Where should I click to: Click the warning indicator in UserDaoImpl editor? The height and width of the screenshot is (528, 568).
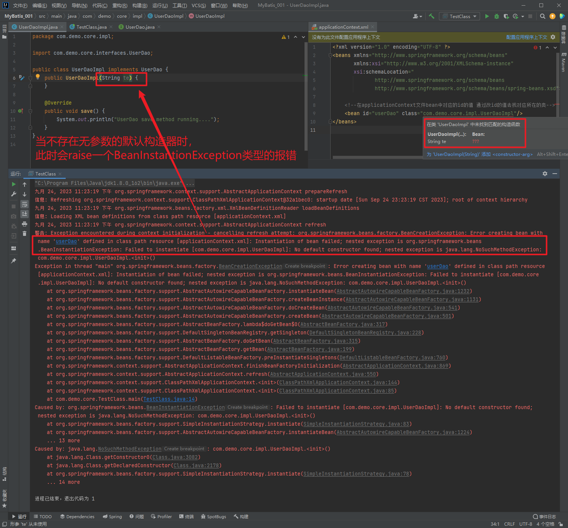coord(286,37)
